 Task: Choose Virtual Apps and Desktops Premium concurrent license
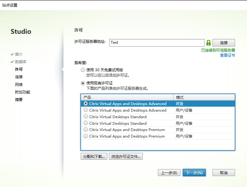86,130
